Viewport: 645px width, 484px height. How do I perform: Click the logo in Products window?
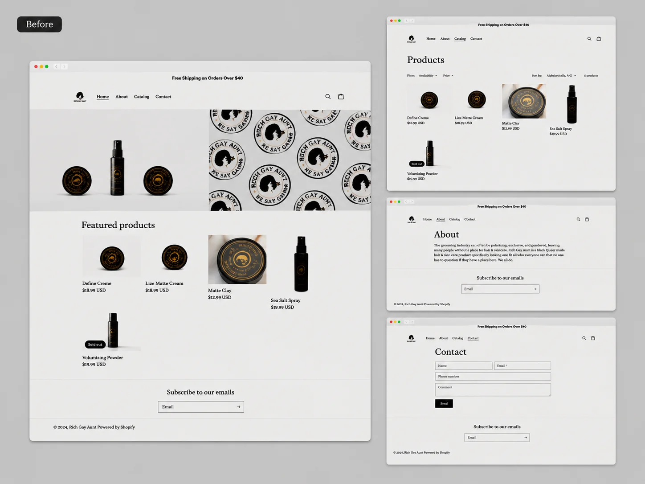pyautogui.click(x=412, y=39)
